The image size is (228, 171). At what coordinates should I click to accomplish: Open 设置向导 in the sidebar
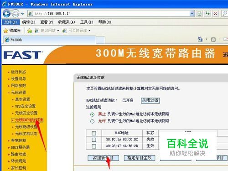coord(18,79)
